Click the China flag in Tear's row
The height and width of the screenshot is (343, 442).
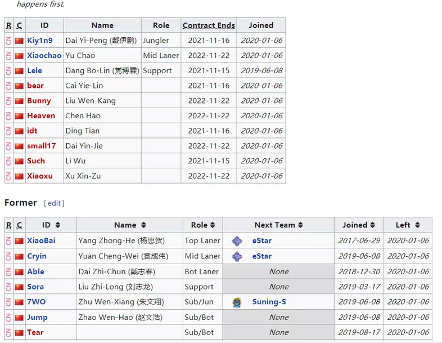click(x=19, y=332)
